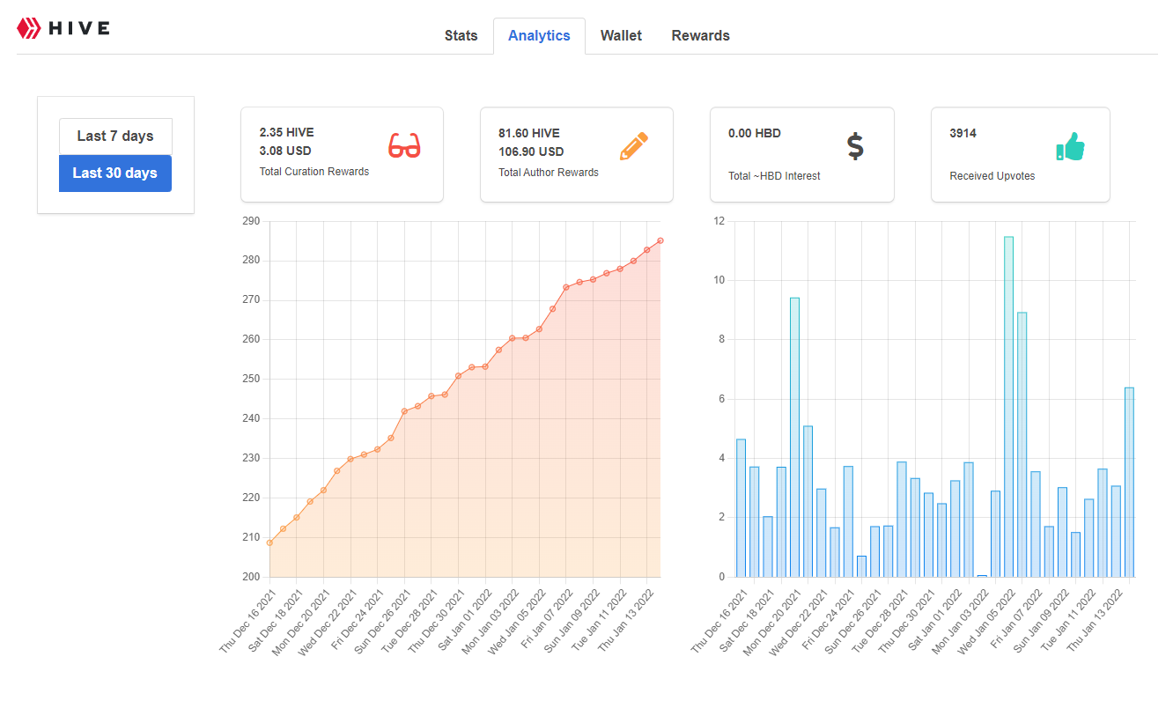This screenshot has height=701, width=1173.
Task: Click the glasses curation rewards icon
Action: 404,145
